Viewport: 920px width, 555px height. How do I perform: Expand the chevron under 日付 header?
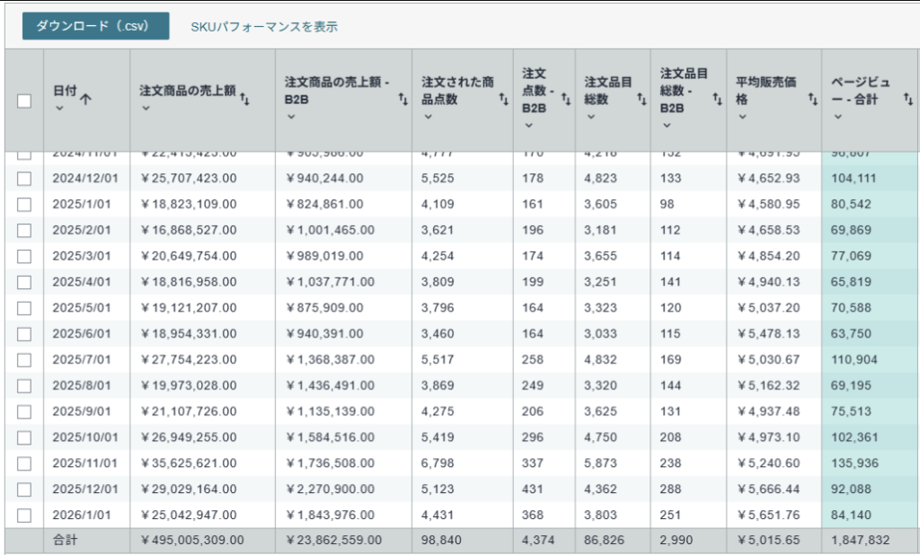[x=59, y=109]
